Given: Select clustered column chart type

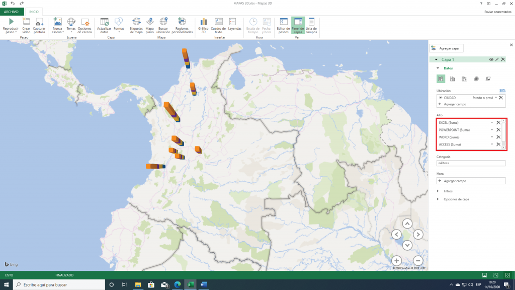Looking at the screenshot, I should pos(453,79).
